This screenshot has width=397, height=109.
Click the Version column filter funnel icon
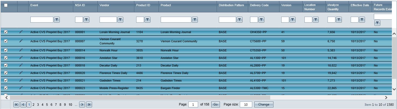(x=292, y=20)
